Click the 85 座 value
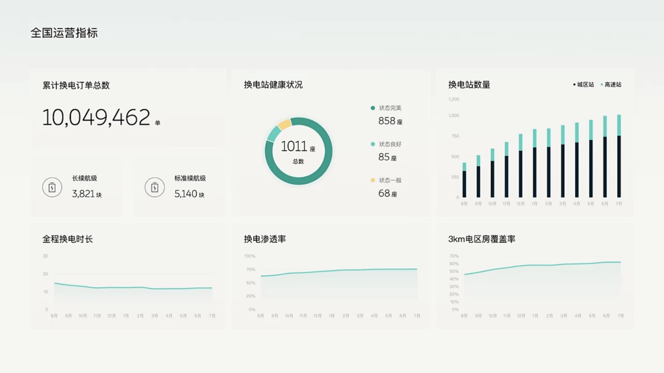664x373 pixels. 387,157
